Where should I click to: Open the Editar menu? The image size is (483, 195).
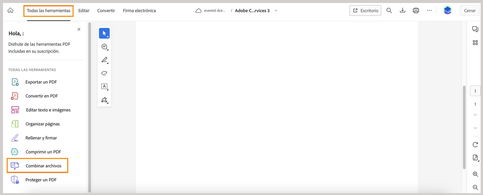point(84,11)
